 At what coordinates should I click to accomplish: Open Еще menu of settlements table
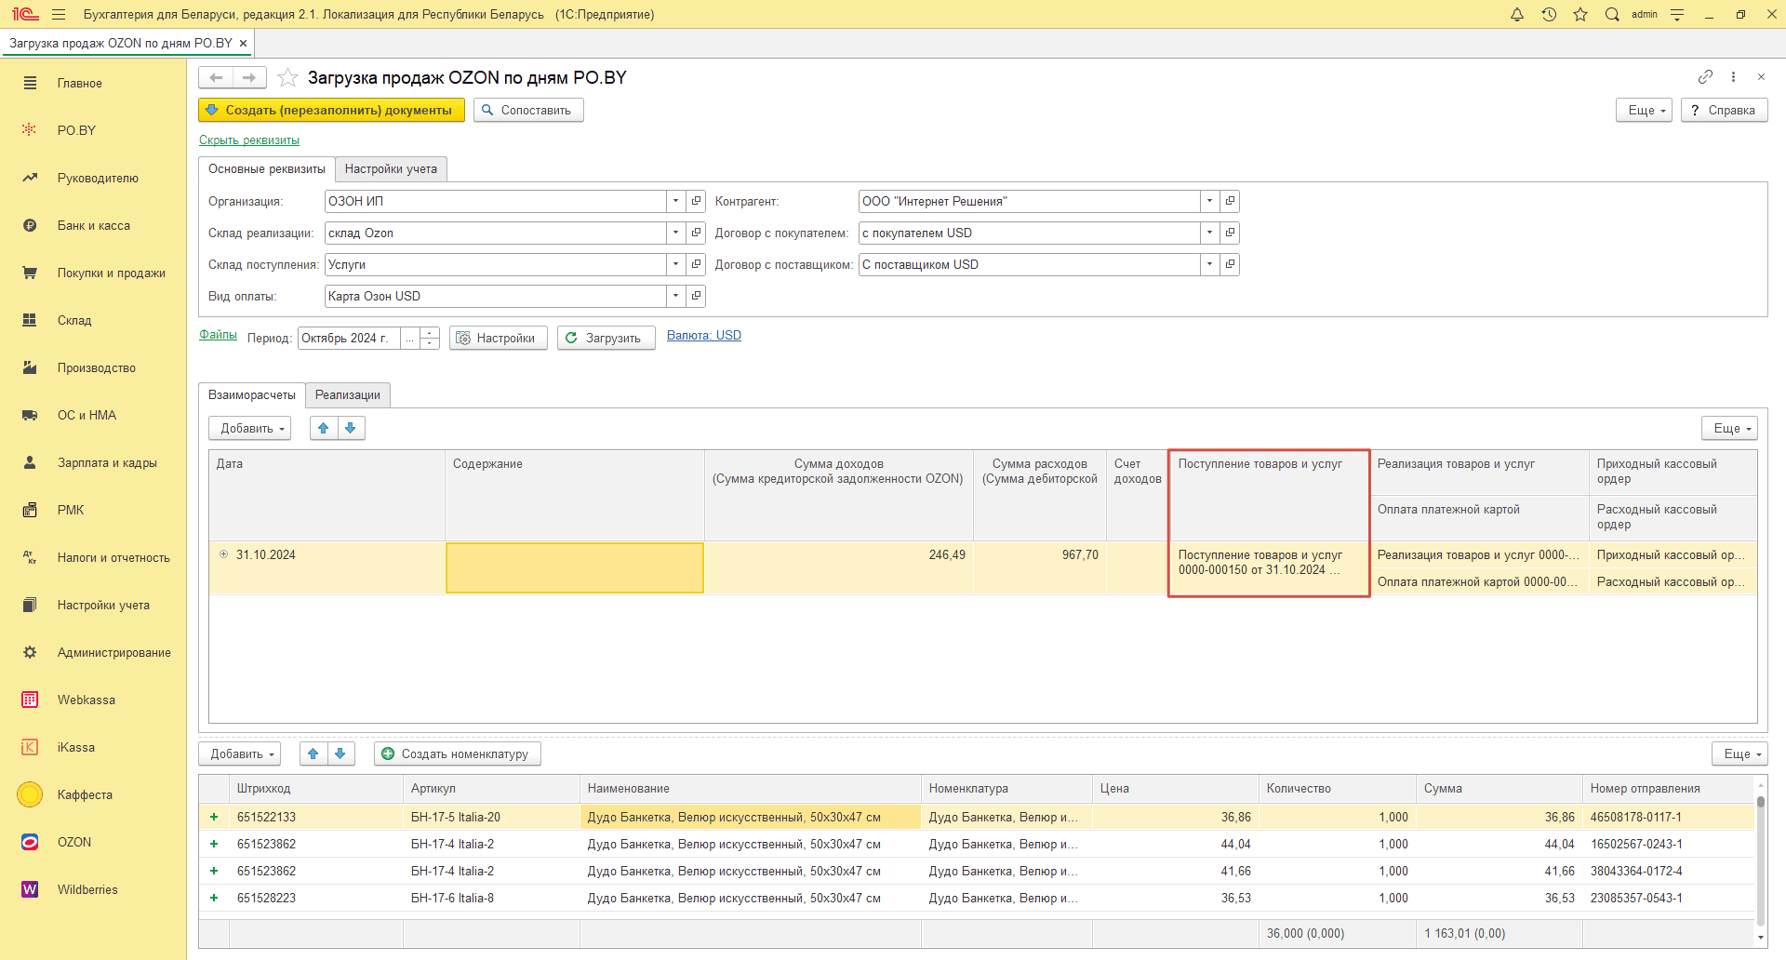click(x=1729, y=428)
